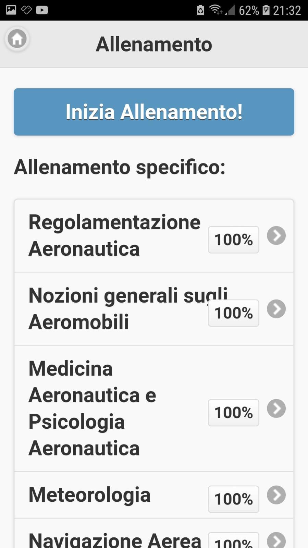
Task: Tap the YouTube notification icon in status bar
Action: 42,10
